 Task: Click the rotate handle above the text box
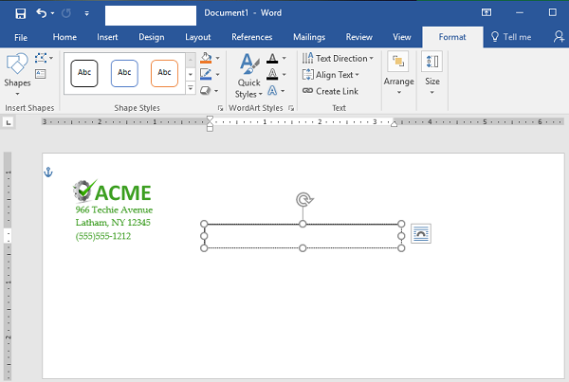pos(303,200)
